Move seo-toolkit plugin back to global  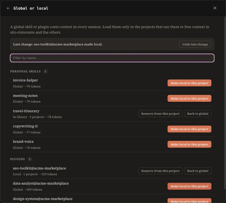(198, 171)
